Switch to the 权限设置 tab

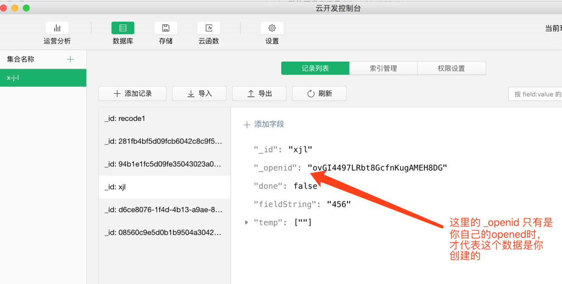point(451,68)
